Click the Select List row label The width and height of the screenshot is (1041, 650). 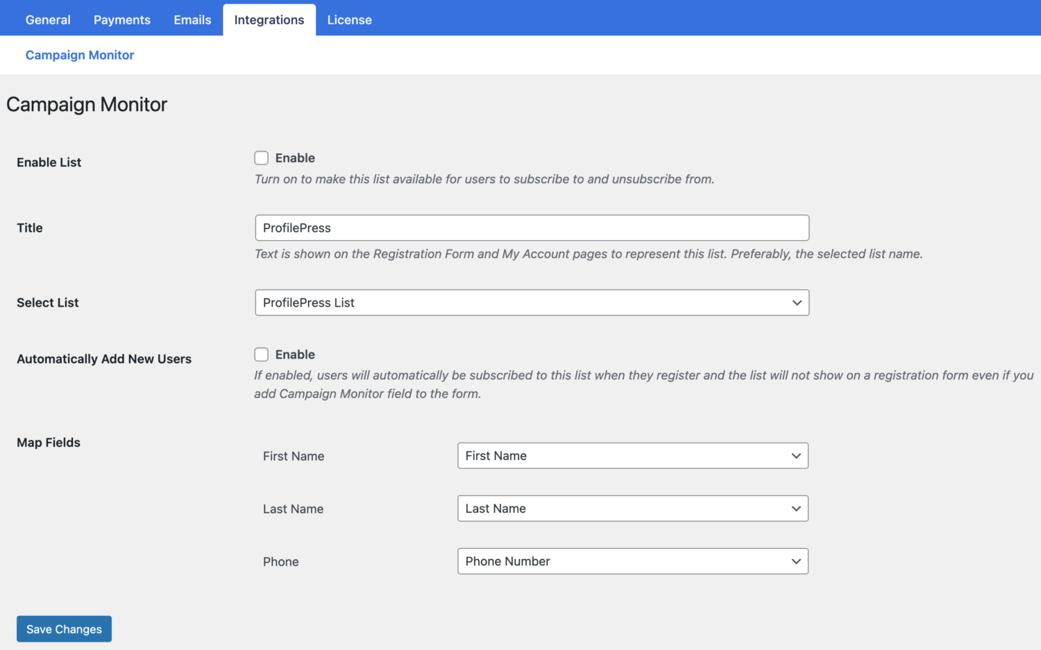(48, 302)
